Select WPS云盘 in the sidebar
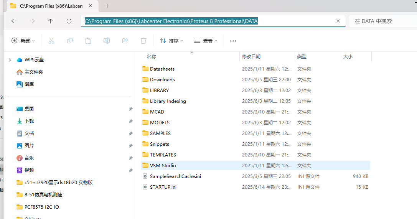This screenshot has width=417, height=219. 34,60
